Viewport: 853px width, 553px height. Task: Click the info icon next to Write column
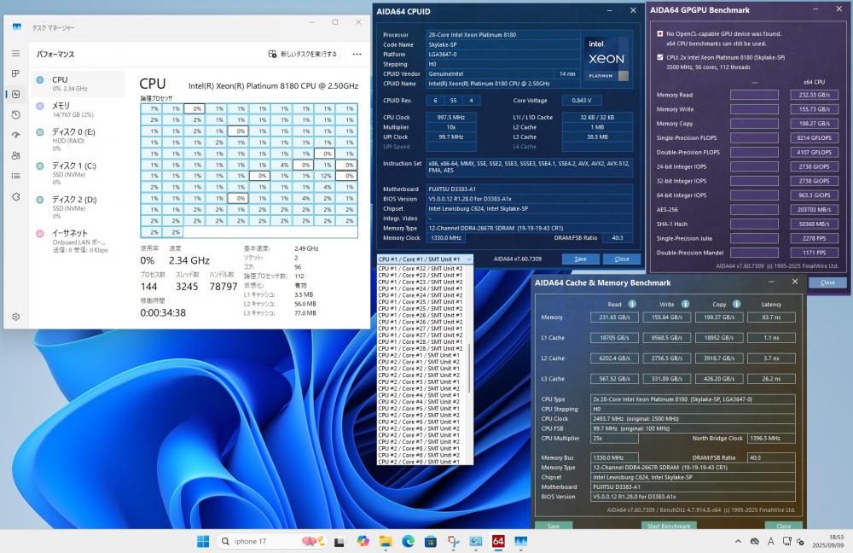[x=686, y=304]
